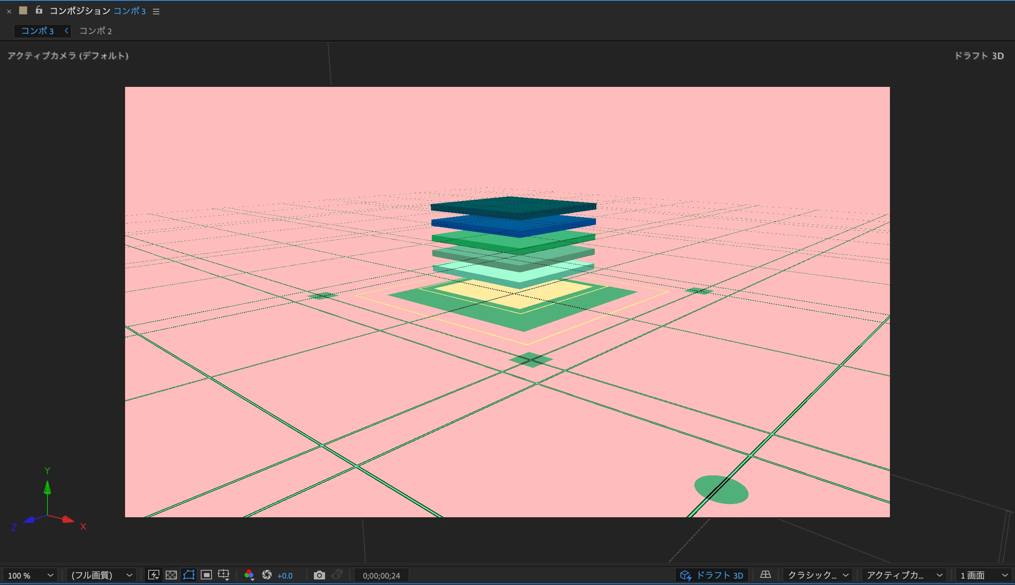Open the アクティブカ... 3D view dropdown
This screenshot has height=585, width=1015.
click(904, 575)
